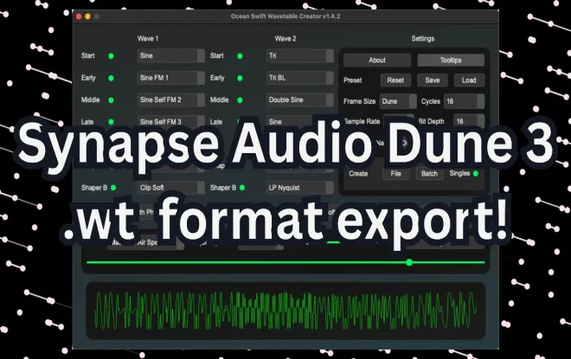Viewport: 571px width, 359px height.
Task: Open Bit Depth dropdown set to 16
Action: [469, 120]
